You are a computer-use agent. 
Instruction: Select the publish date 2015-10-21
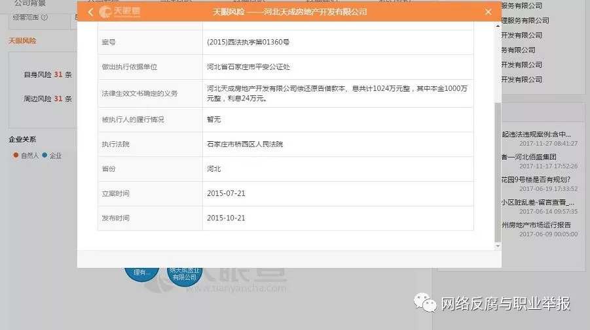coord(226,218)
